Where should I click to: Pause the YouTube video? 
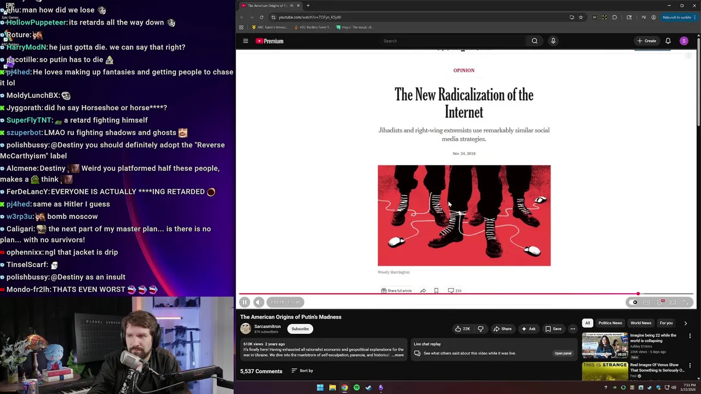tap(245, 302)
